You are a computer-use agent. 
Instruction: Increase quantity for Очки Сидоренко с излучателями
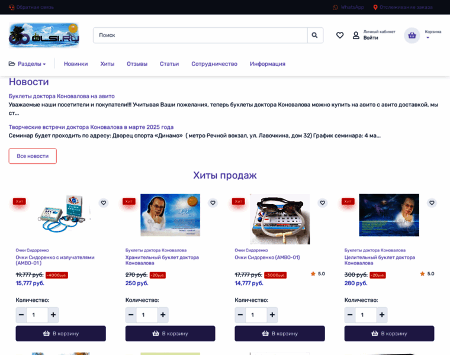click(53, 315)
